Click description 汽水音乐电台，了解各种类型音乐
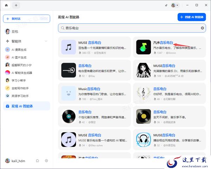Screen dimensions: 211x169 [177, 48]
